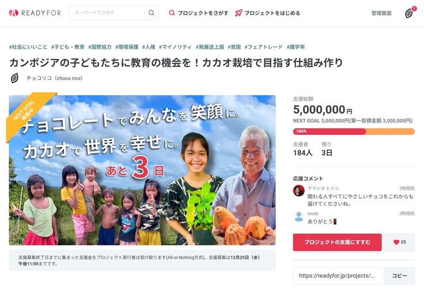This screenshot has width=424, height=288.
Task: Click the READYFOR logo icon
Action: click(13, 13)
